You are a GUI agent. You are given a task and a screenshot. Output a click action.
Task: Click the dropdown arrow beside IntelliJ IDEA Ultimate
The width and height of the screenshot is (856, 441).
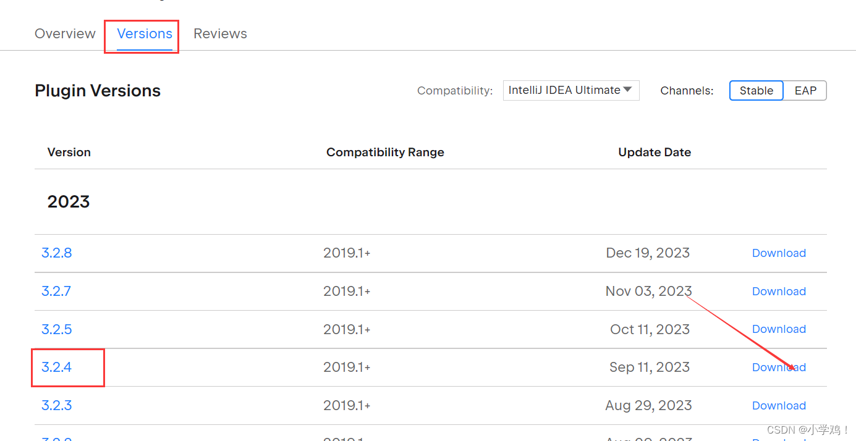pos(627,90)
